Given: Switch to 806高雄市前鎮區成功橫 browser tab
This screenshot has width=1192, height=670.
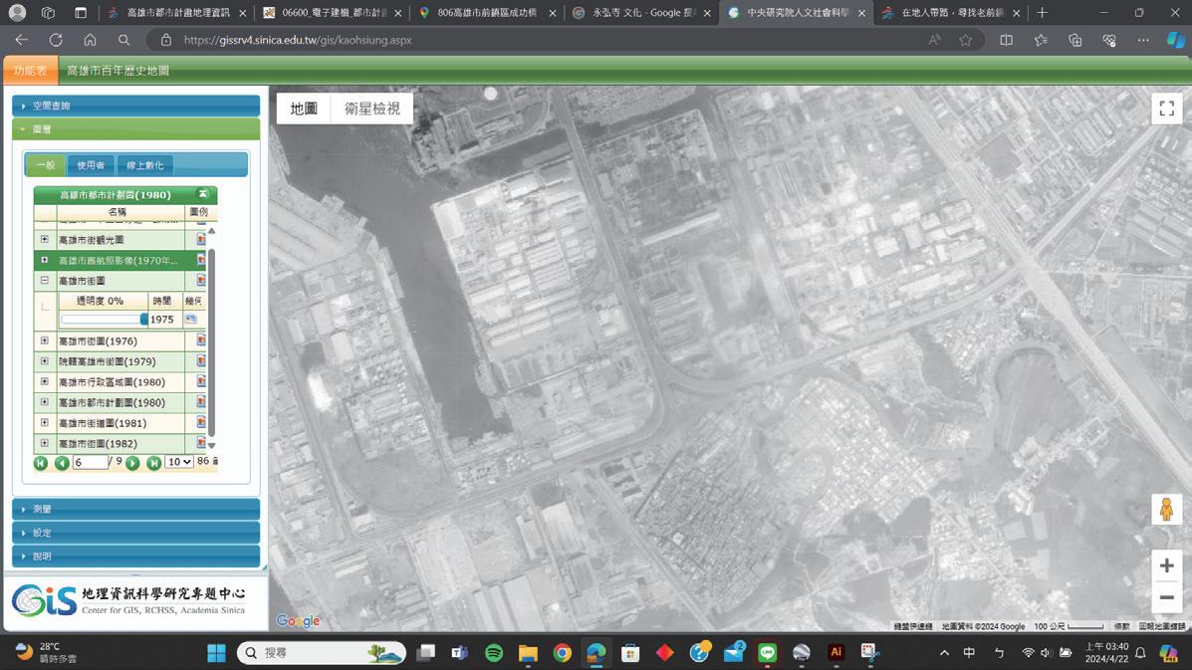Looking at the screenshot, I should coord(487,13).
